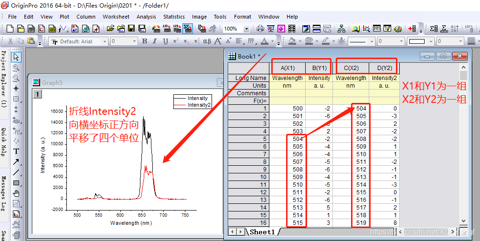480x241 pixels.
Task: Select row 8 header in Book1
Action: tap(249, 162)
